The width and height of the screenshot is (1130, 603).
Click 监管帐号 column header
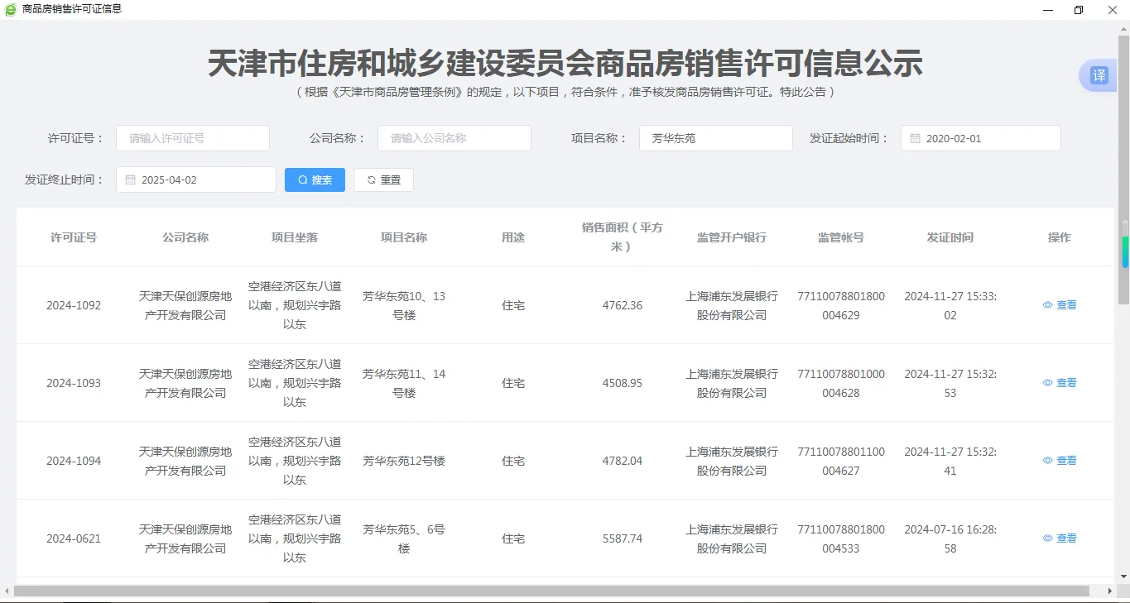[x=841, y=237]
